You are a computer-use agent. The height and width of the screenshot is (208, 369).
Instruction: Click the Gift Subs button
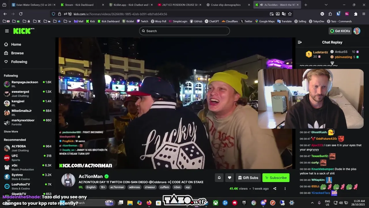[x=248, y=178]
